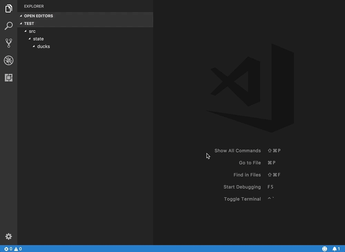Click the errors count icon in status bar

(6, 249)
